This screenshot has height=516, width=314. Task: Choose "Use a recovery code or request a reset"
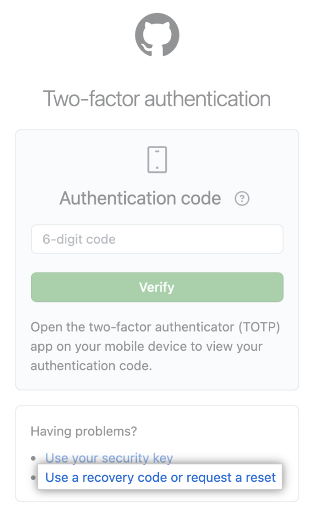pyautogui.click(x=161, y=477)
